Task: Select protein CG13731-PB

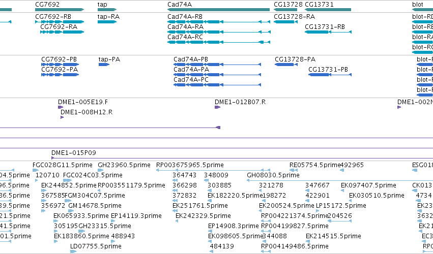Action: click(x=328, y=70)
